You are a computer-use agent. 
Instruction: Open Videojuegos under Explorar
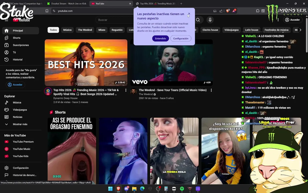[20, 110]
